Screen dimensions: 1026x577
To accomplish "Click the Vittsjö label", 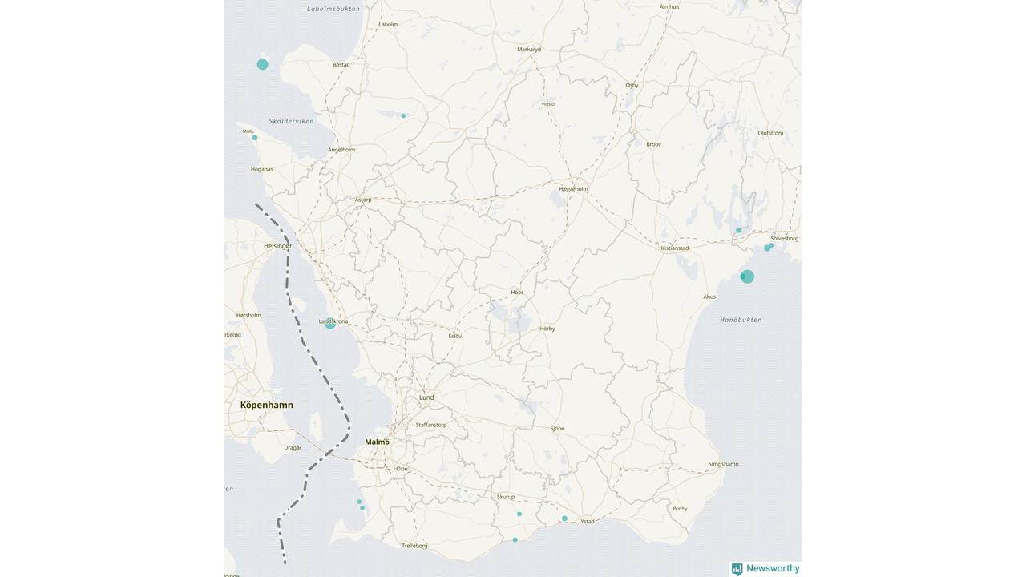I will point(547,104).
